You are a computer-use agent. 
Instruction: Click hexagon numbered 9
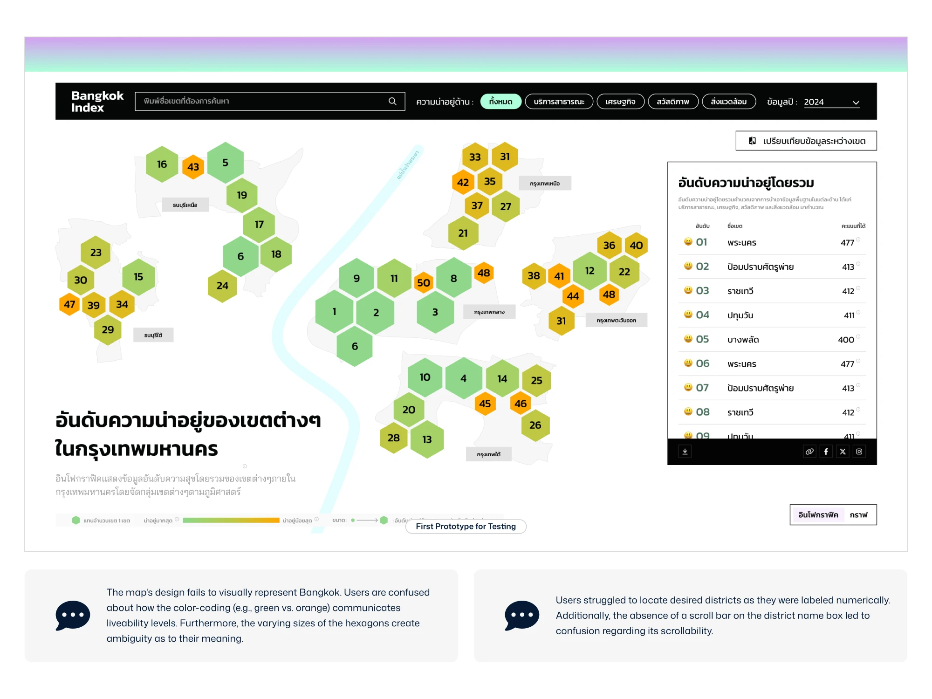point(356,278)
